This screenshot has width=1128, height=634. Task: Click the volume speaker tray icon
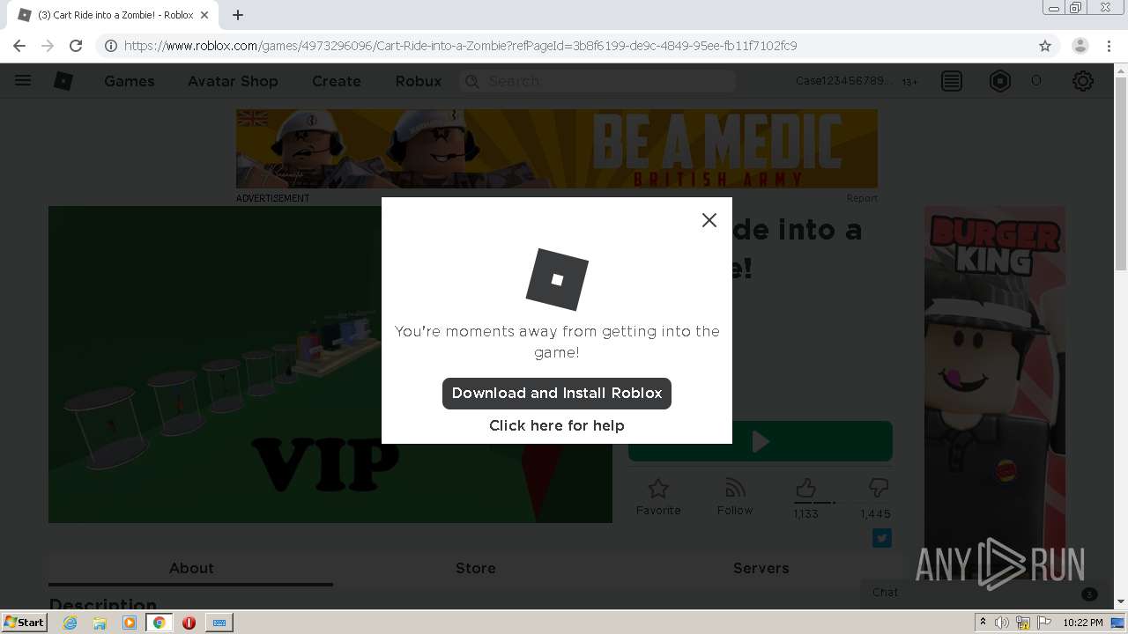tap(1002, 623)
